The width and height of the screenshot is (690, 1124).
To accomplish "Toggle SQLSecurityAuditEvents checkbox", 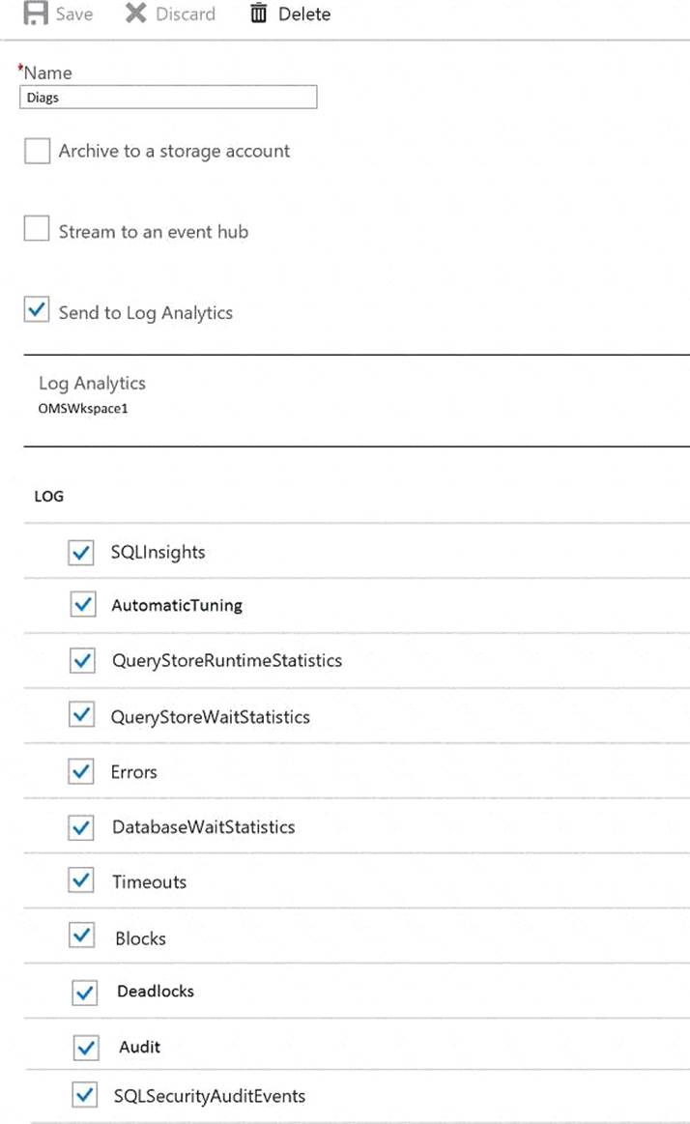I will pyautogui.click(x=85, y=1095).
